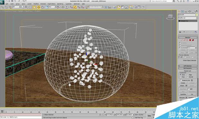The height and width of the screenshot is (119, 199).
Task: Activate Select and Scale tool
Action: pos(46,7)
